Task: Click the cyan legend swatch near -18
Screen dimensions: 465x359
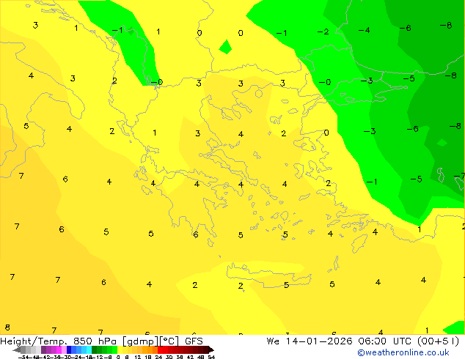Action: (x=89, y=349)
